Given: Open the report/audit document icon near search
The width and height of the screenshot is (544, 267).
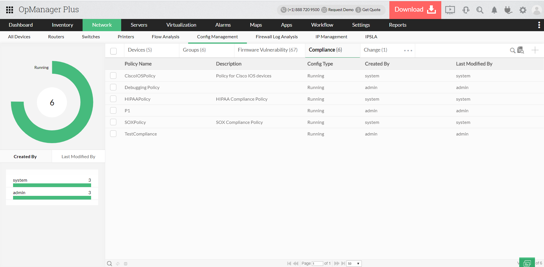Looking at the screenshot, I should 521,50.
